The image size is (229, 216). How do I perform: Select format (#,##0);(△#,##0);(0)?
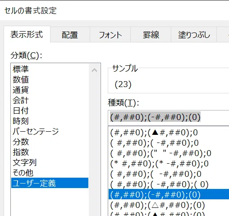169,205
